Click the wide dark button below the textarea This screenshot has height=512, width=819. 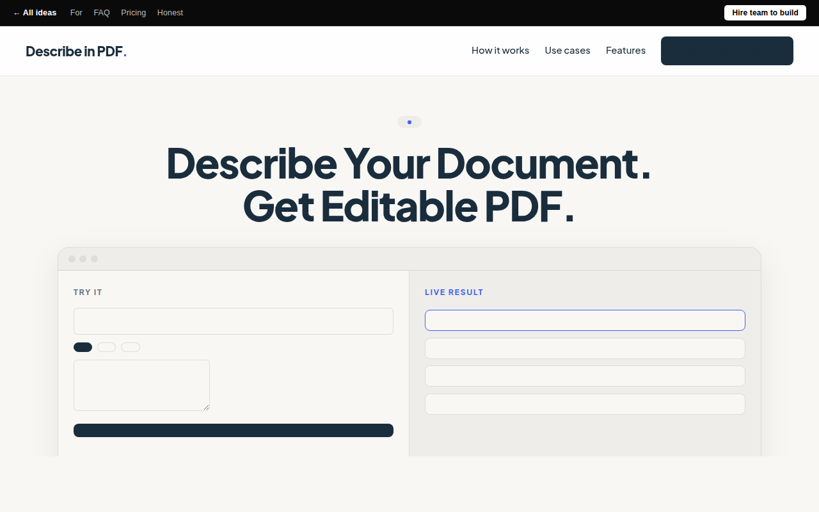[234, 430]
